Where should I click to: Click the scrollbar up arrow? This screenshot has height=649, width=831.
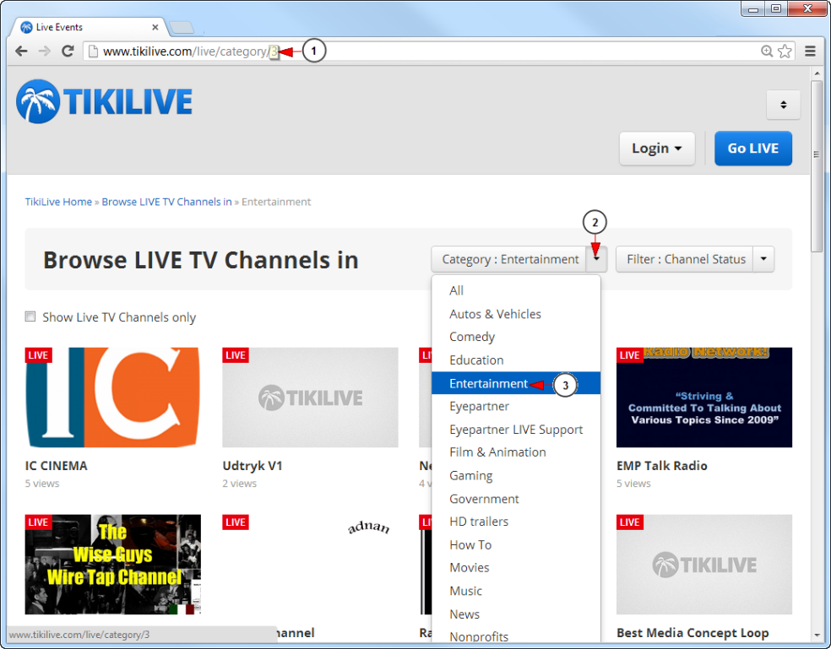coord(816,73)
